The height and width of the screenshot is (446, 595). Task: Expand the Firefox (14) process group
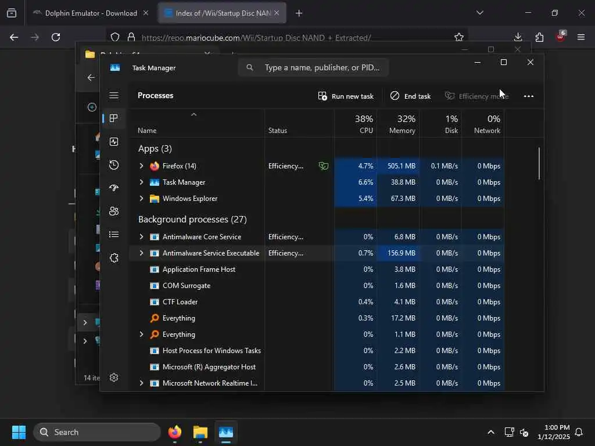pyautogui.click(x=142, y=166)
